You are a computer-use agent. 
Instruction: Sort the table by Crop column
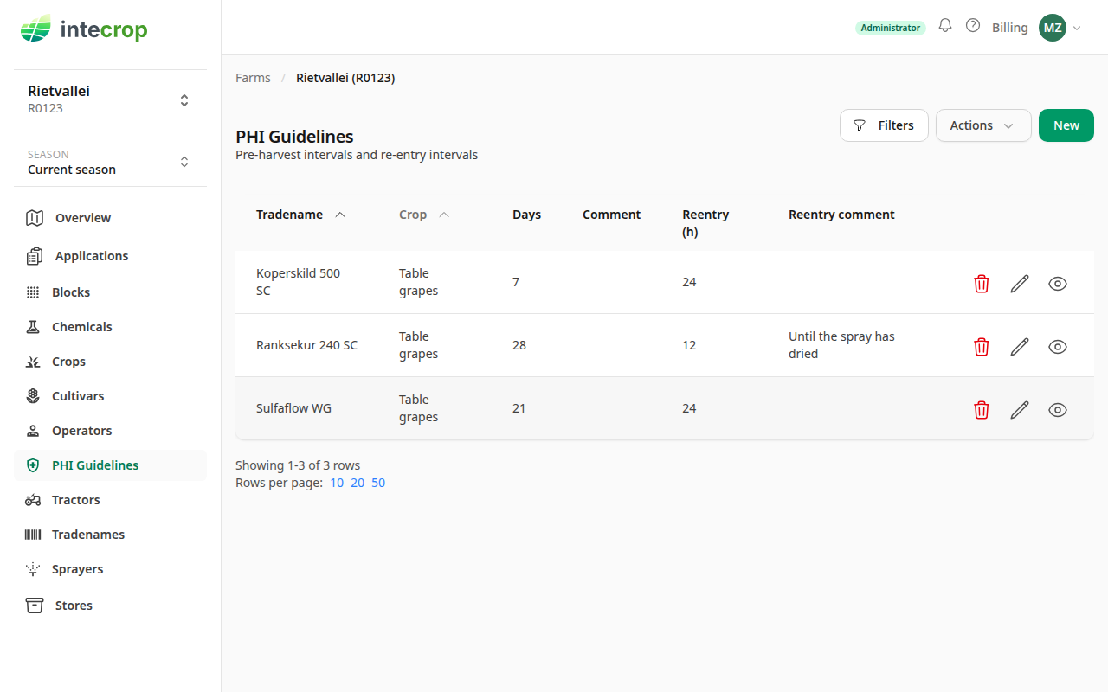pos(424,215)
